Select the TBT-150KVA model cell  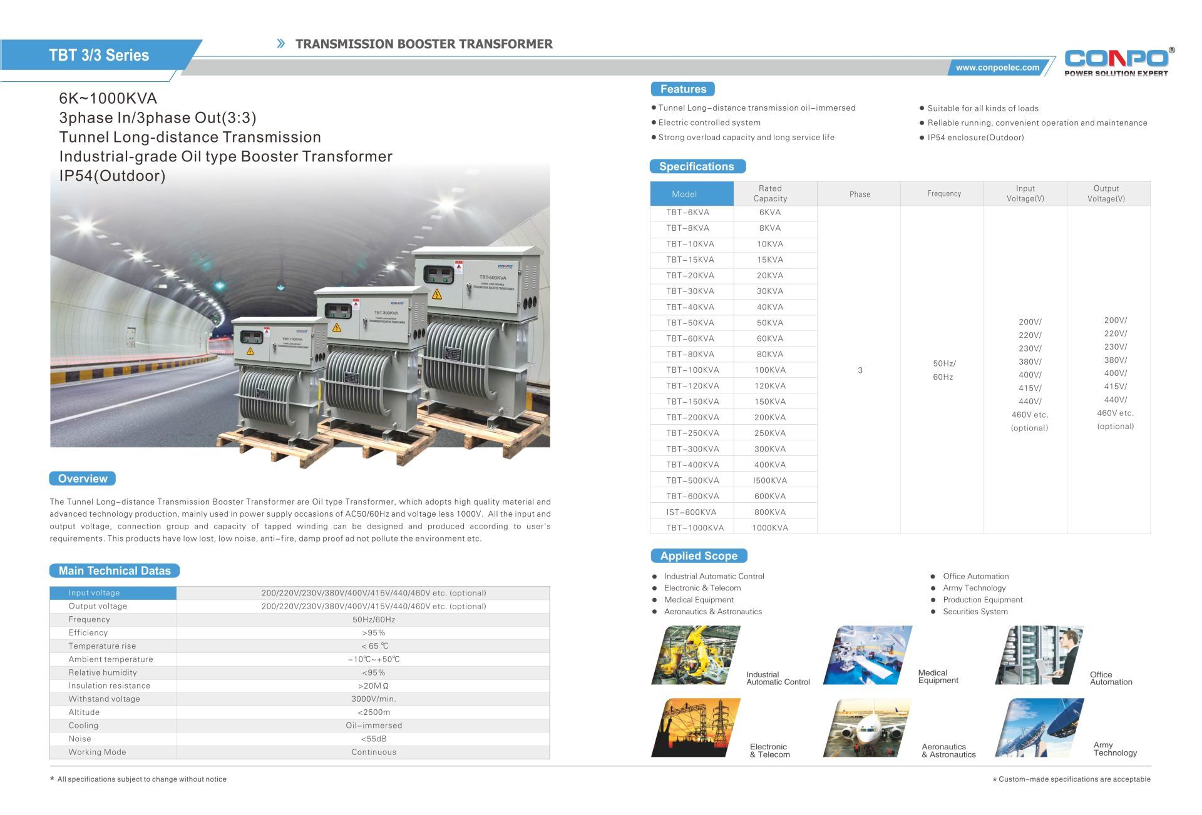click(692, 402)
